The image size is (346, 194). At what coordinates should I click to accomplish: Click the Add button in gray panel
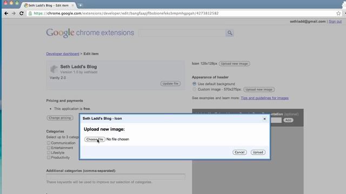[x=288, y=120]
